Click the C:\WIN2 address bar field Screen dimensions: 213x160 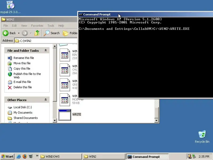coord(46,41)
